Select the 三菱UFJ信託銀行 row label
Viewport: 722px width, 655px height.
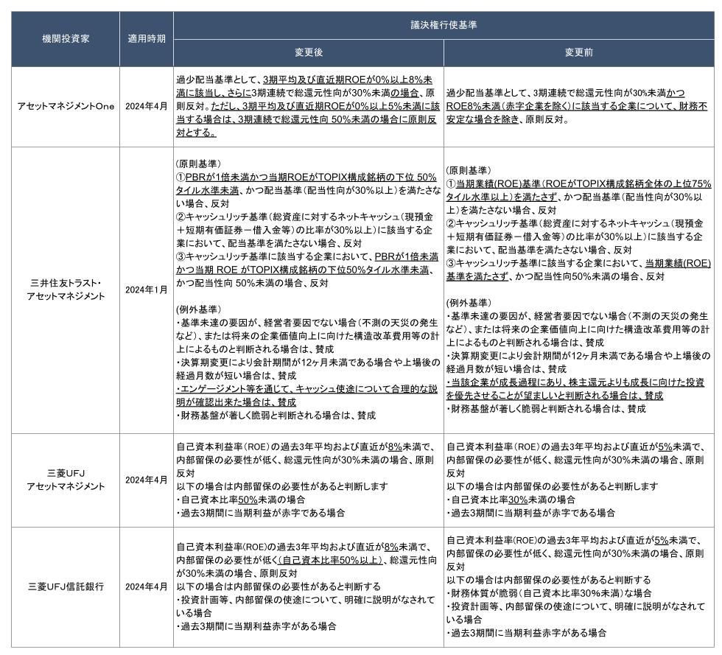[66, 586]
